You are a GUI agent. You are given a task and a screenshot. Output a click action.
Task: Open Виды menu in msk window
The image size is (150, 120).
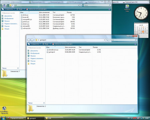pyautogui.click(x=20, y=9)
